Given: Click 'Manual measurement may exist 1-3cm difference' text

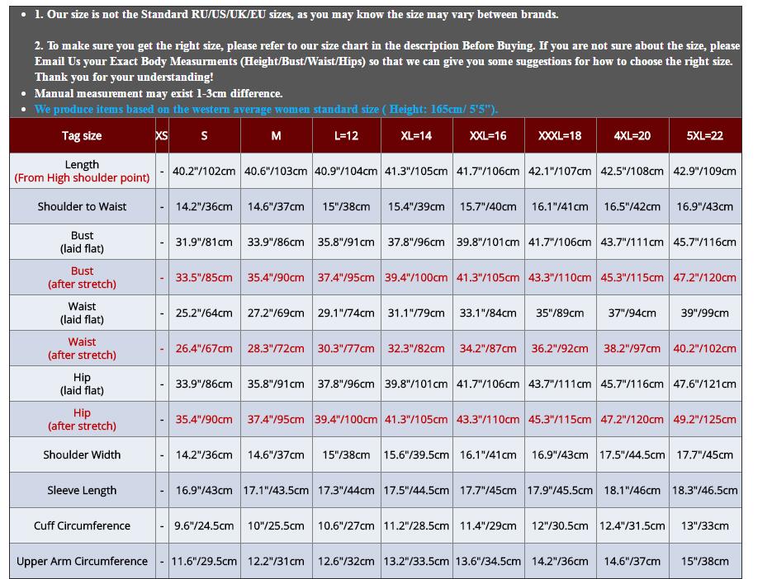Looking at the screenshot, I should [x=159, y=94].
